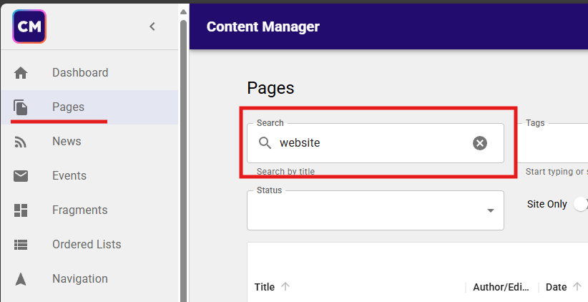Click the Ordered Lists icon

21,245
